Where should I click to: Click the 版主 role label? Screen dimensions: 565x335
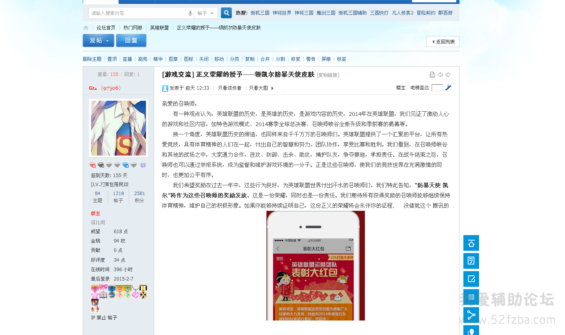click(x=96, y=214)
